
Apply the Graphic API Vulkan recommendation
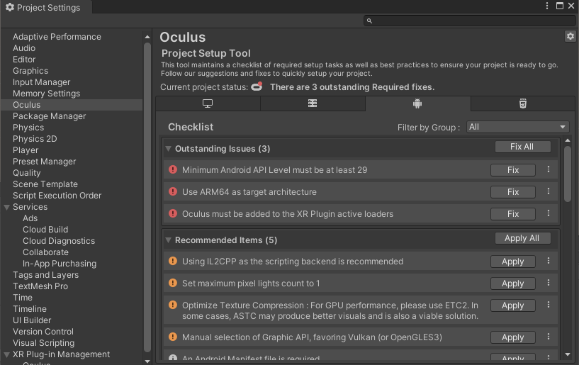(513, 337)
